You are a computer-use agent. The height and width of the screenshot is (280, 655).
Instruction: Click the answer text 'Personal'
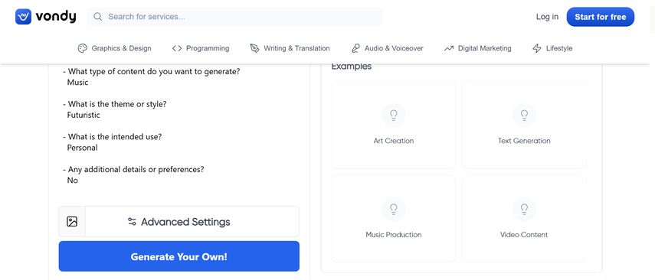82,148
